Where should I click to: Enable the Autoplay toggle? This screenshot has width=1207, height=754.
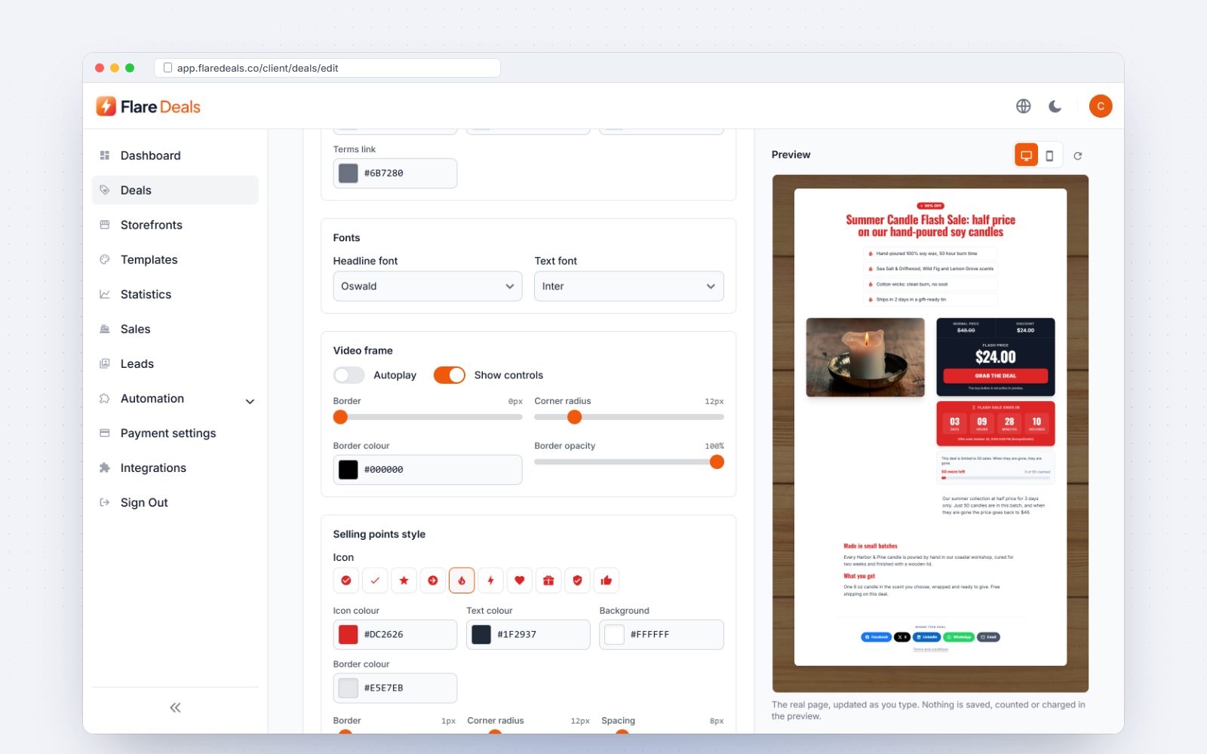coord(349,375)
